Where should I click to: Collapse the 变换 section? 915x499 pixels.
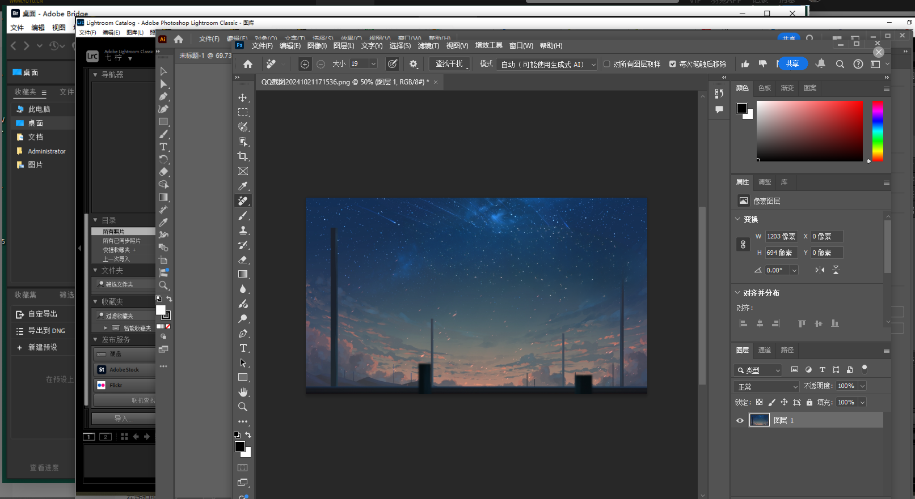click(737, 219)
